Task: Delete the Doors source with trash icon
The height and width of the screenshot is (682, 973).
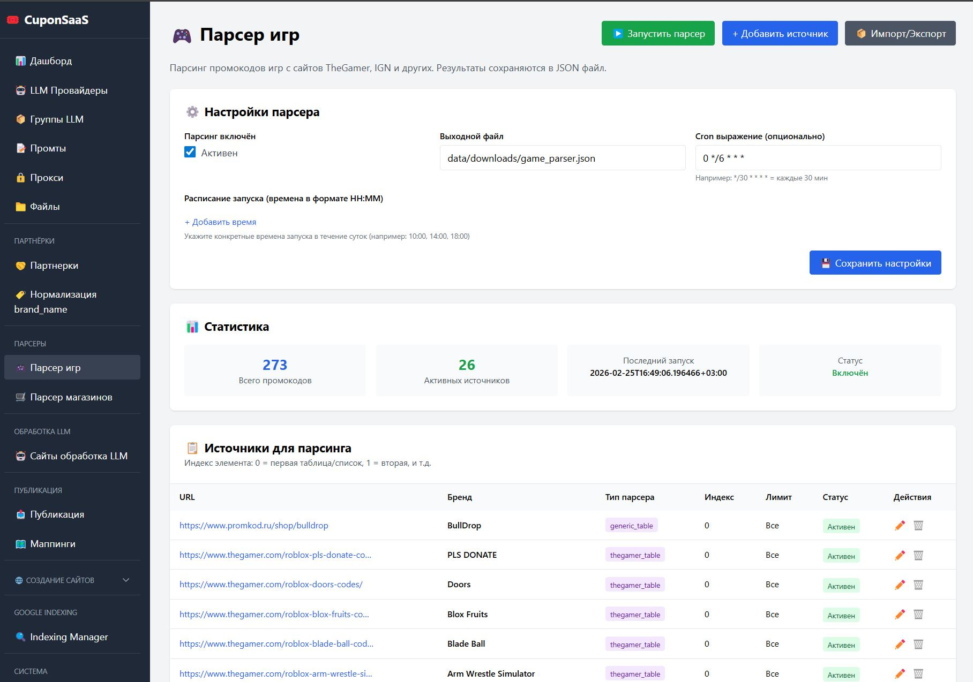Action: pos(918,585)
